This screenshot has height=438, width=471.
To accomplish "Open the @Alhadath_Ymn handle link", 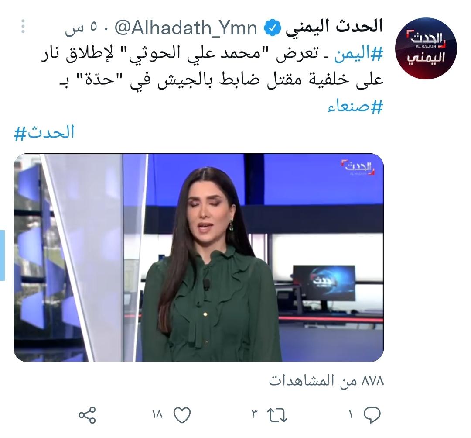I will pyautogui.click(x=186, y=28).
